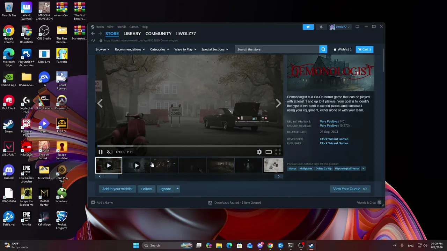Switch to the IIWOLZ77 profile tab
The image size is (447, 251).
186,33
